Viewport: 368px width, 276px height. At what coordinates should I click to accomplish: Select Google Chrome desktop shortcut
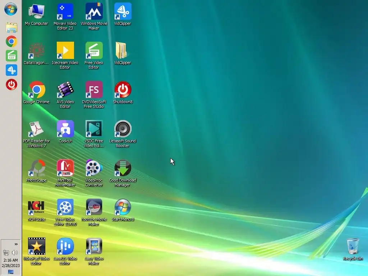(x=36, y=92)
